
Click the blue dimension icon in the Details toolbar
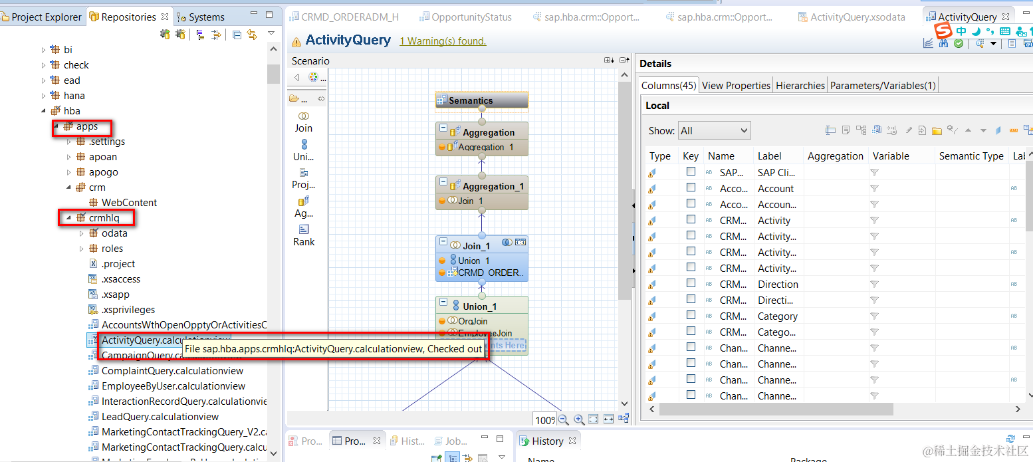998,130
